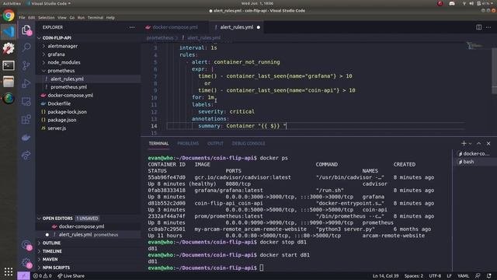Open Google Chrome from the dock

9,16
